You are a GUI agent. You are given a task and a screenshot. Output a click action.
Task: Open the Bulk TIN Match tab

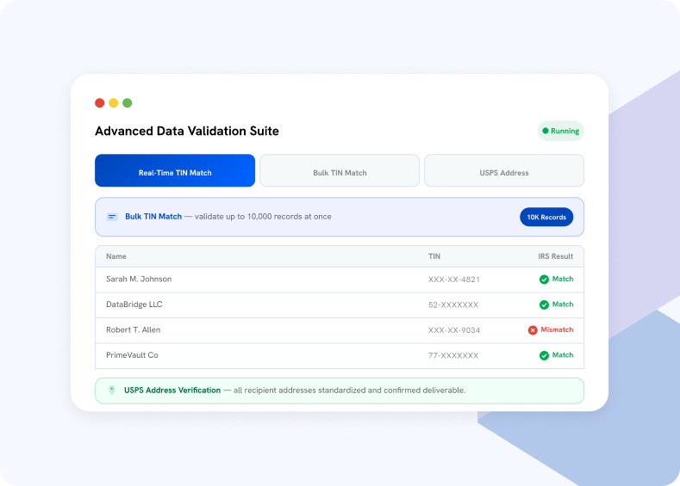pyautogui.click(x=340, y=170)
